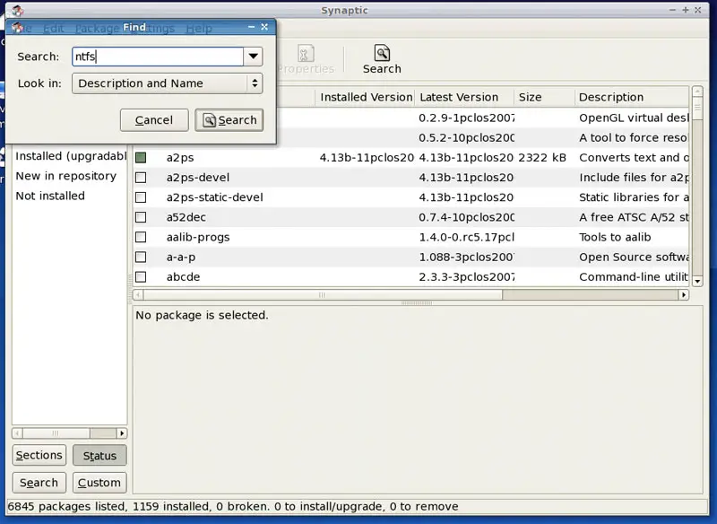The height and width of the screenshot is (524, 717).
Task: Click the 'Tools to aalib' description
Action: pos(615,237)
